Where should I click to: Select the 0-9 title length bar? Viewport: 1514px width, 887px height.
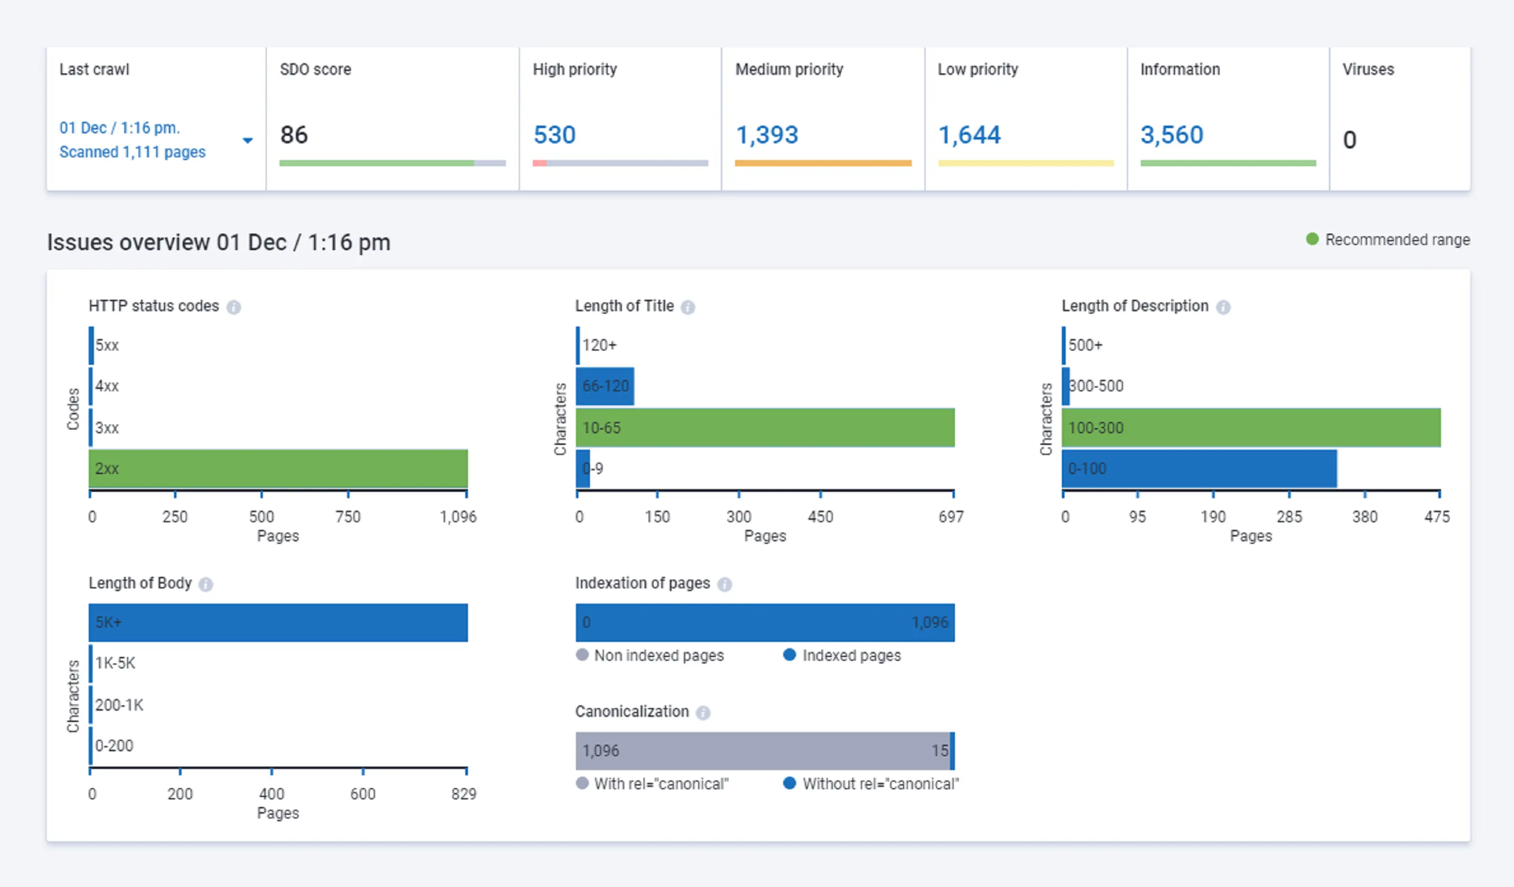pos(583,468)
